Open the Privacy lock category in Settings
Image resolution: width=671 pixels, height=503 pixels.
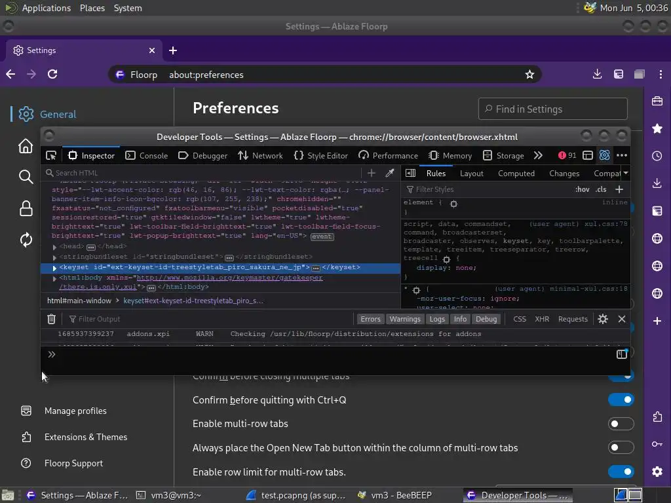coord(26,208)
